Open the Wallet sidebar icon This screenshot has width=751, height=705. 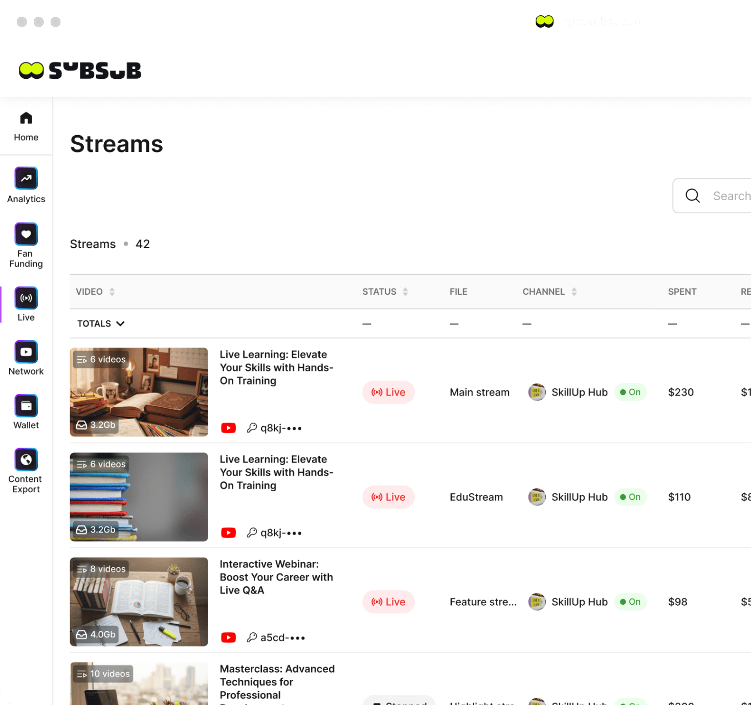(26, 406)
